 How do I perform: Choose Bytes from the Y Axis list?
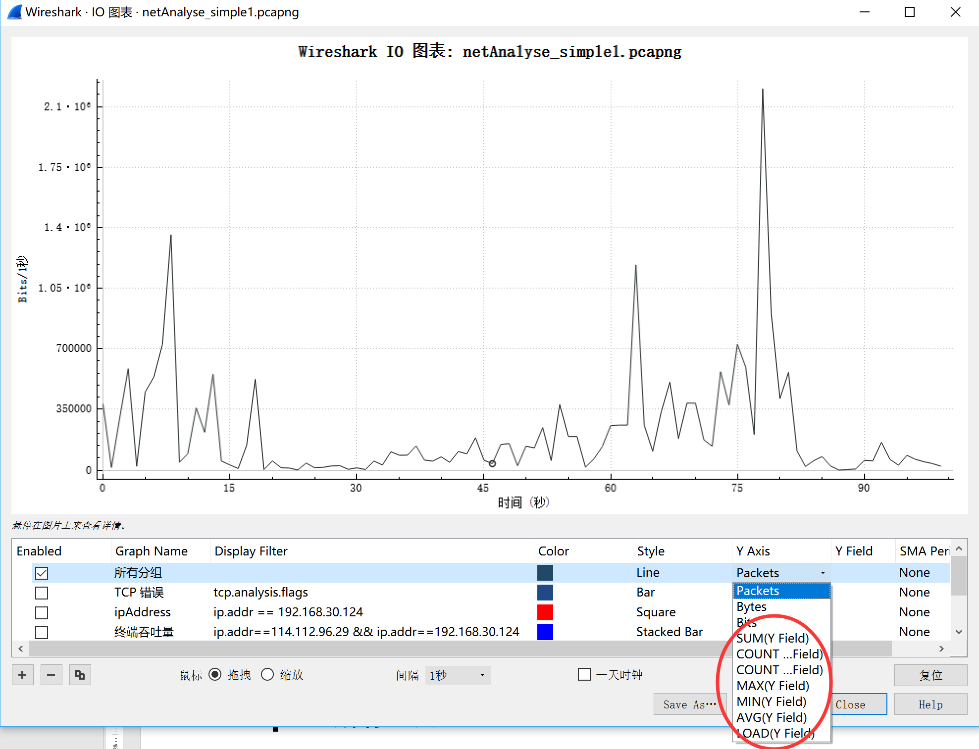coord(752,606)
